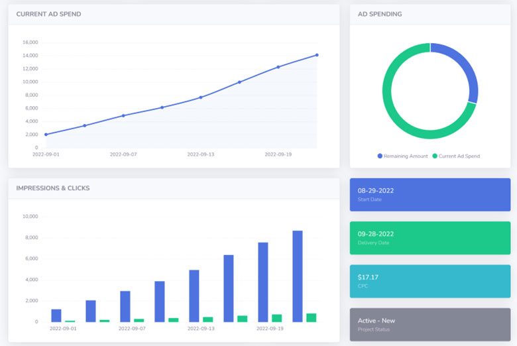Select the first blue bar at 2022-09-01
517x346 pixels.
tap(56, 316)
